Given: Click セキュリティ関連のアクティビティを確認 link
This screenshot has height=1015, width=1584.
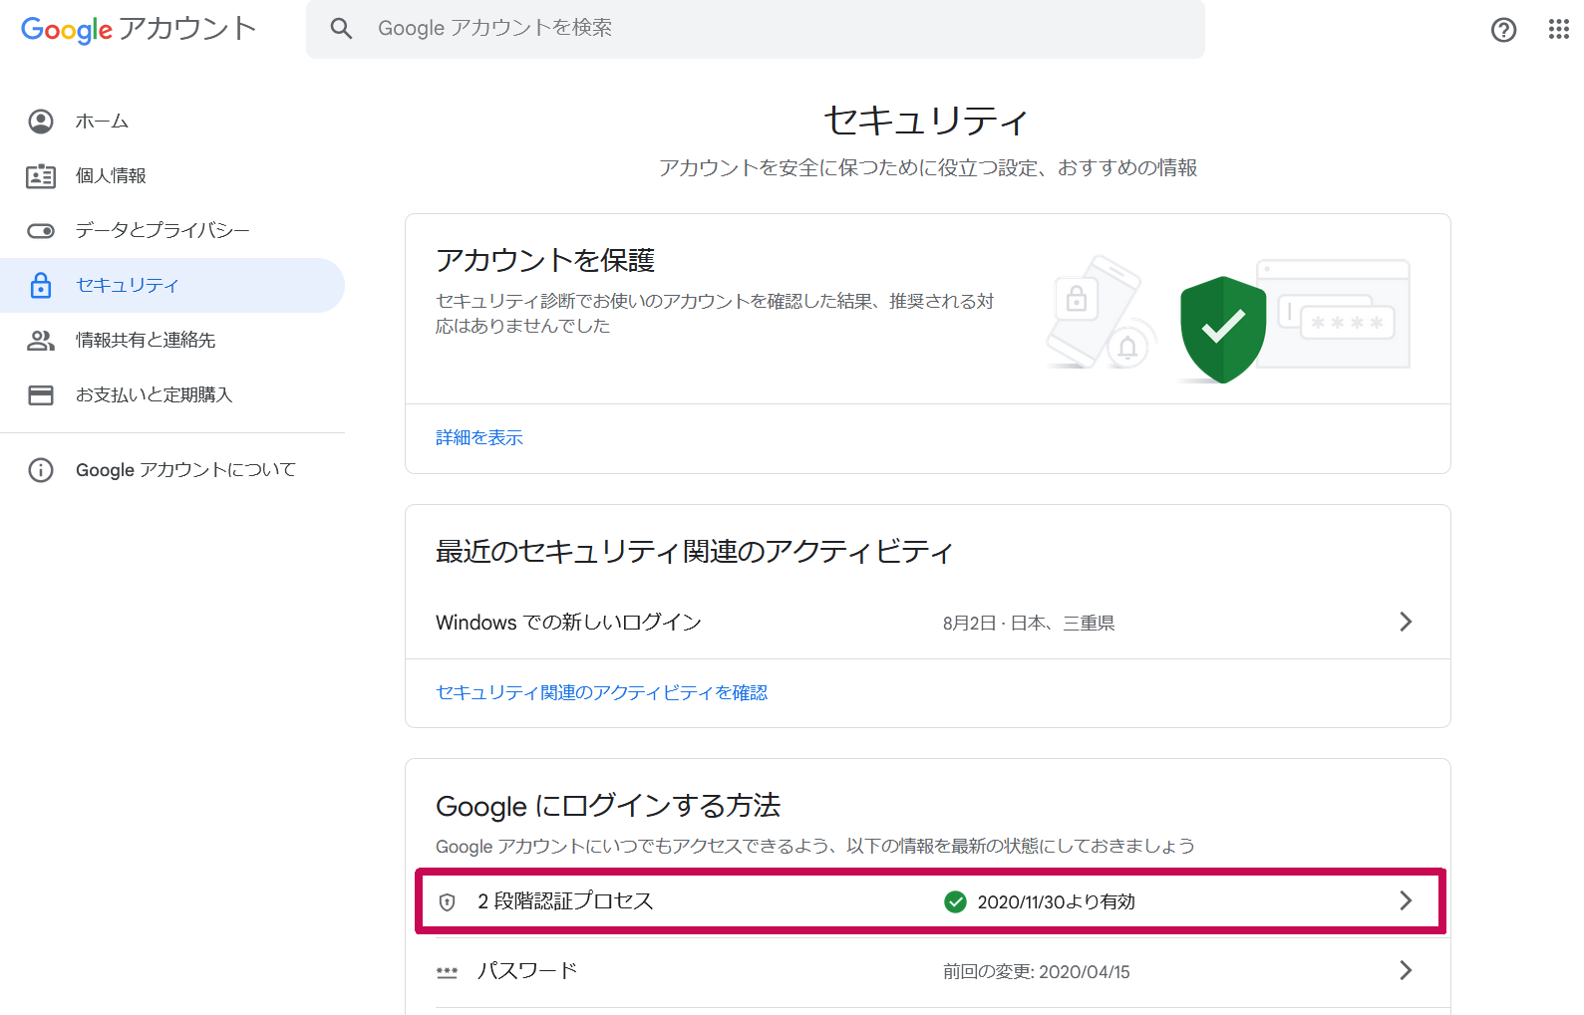Looking at the screenshot, I should (602, 692).
